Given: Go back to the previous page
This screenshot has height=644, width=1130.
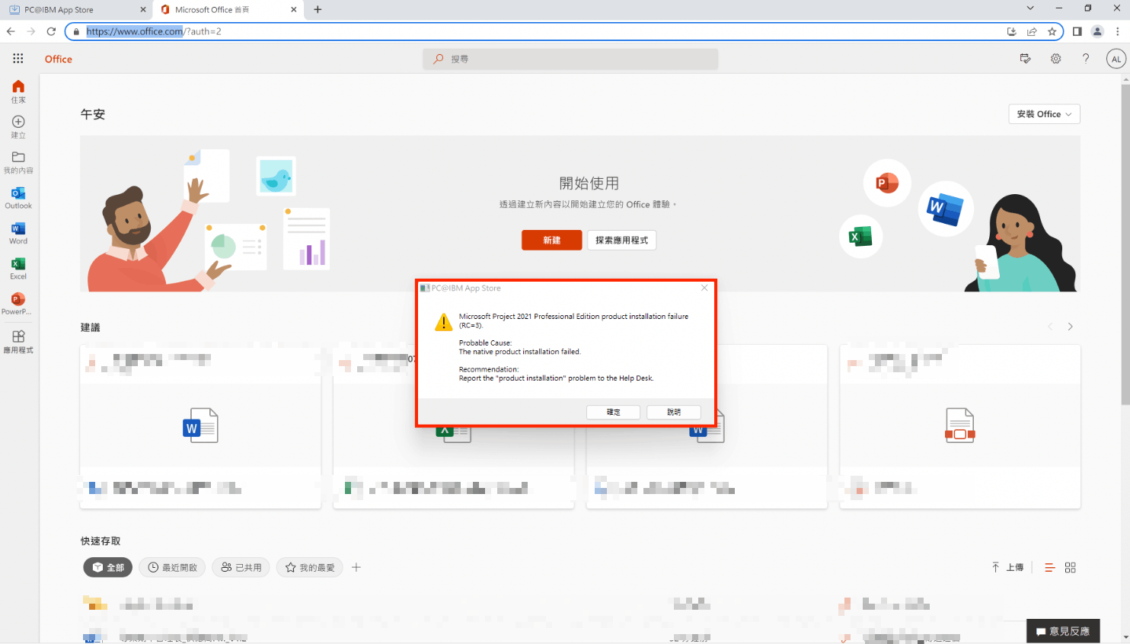Looking at the screenshot, I should (11, 31).
